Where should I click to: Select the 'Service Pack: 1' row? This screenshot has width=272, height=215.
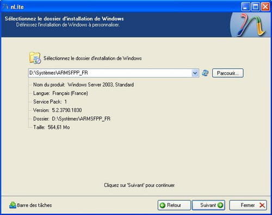click(50, 102)
